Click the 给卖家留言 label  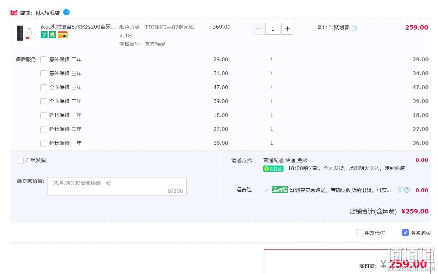pyautogui.click(x=31, y=181)
